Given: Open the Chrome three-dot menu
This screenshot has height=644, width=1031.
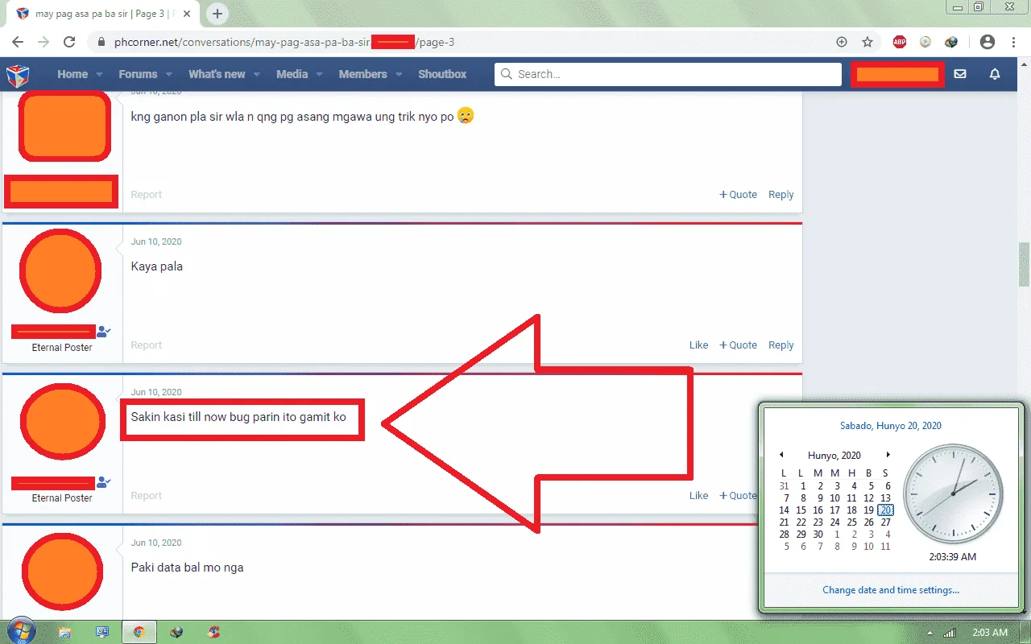Looking at the screenshot, I should coord(1012,42).
